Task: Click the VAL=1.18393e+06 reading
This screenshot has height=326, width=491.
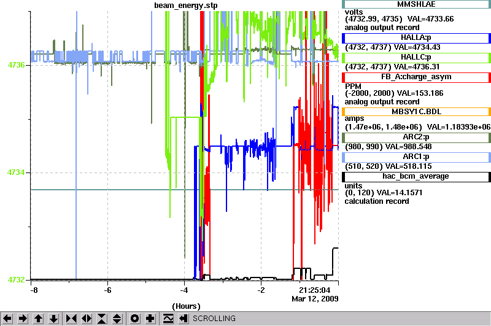Action: [x=458, y=127]
